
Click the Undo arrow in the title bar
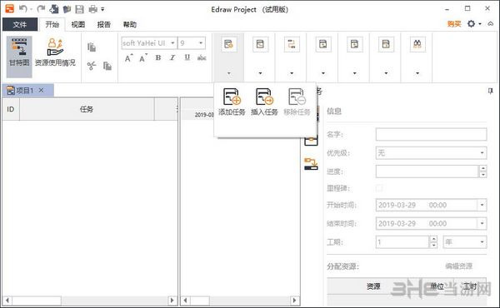click(22, 8)
